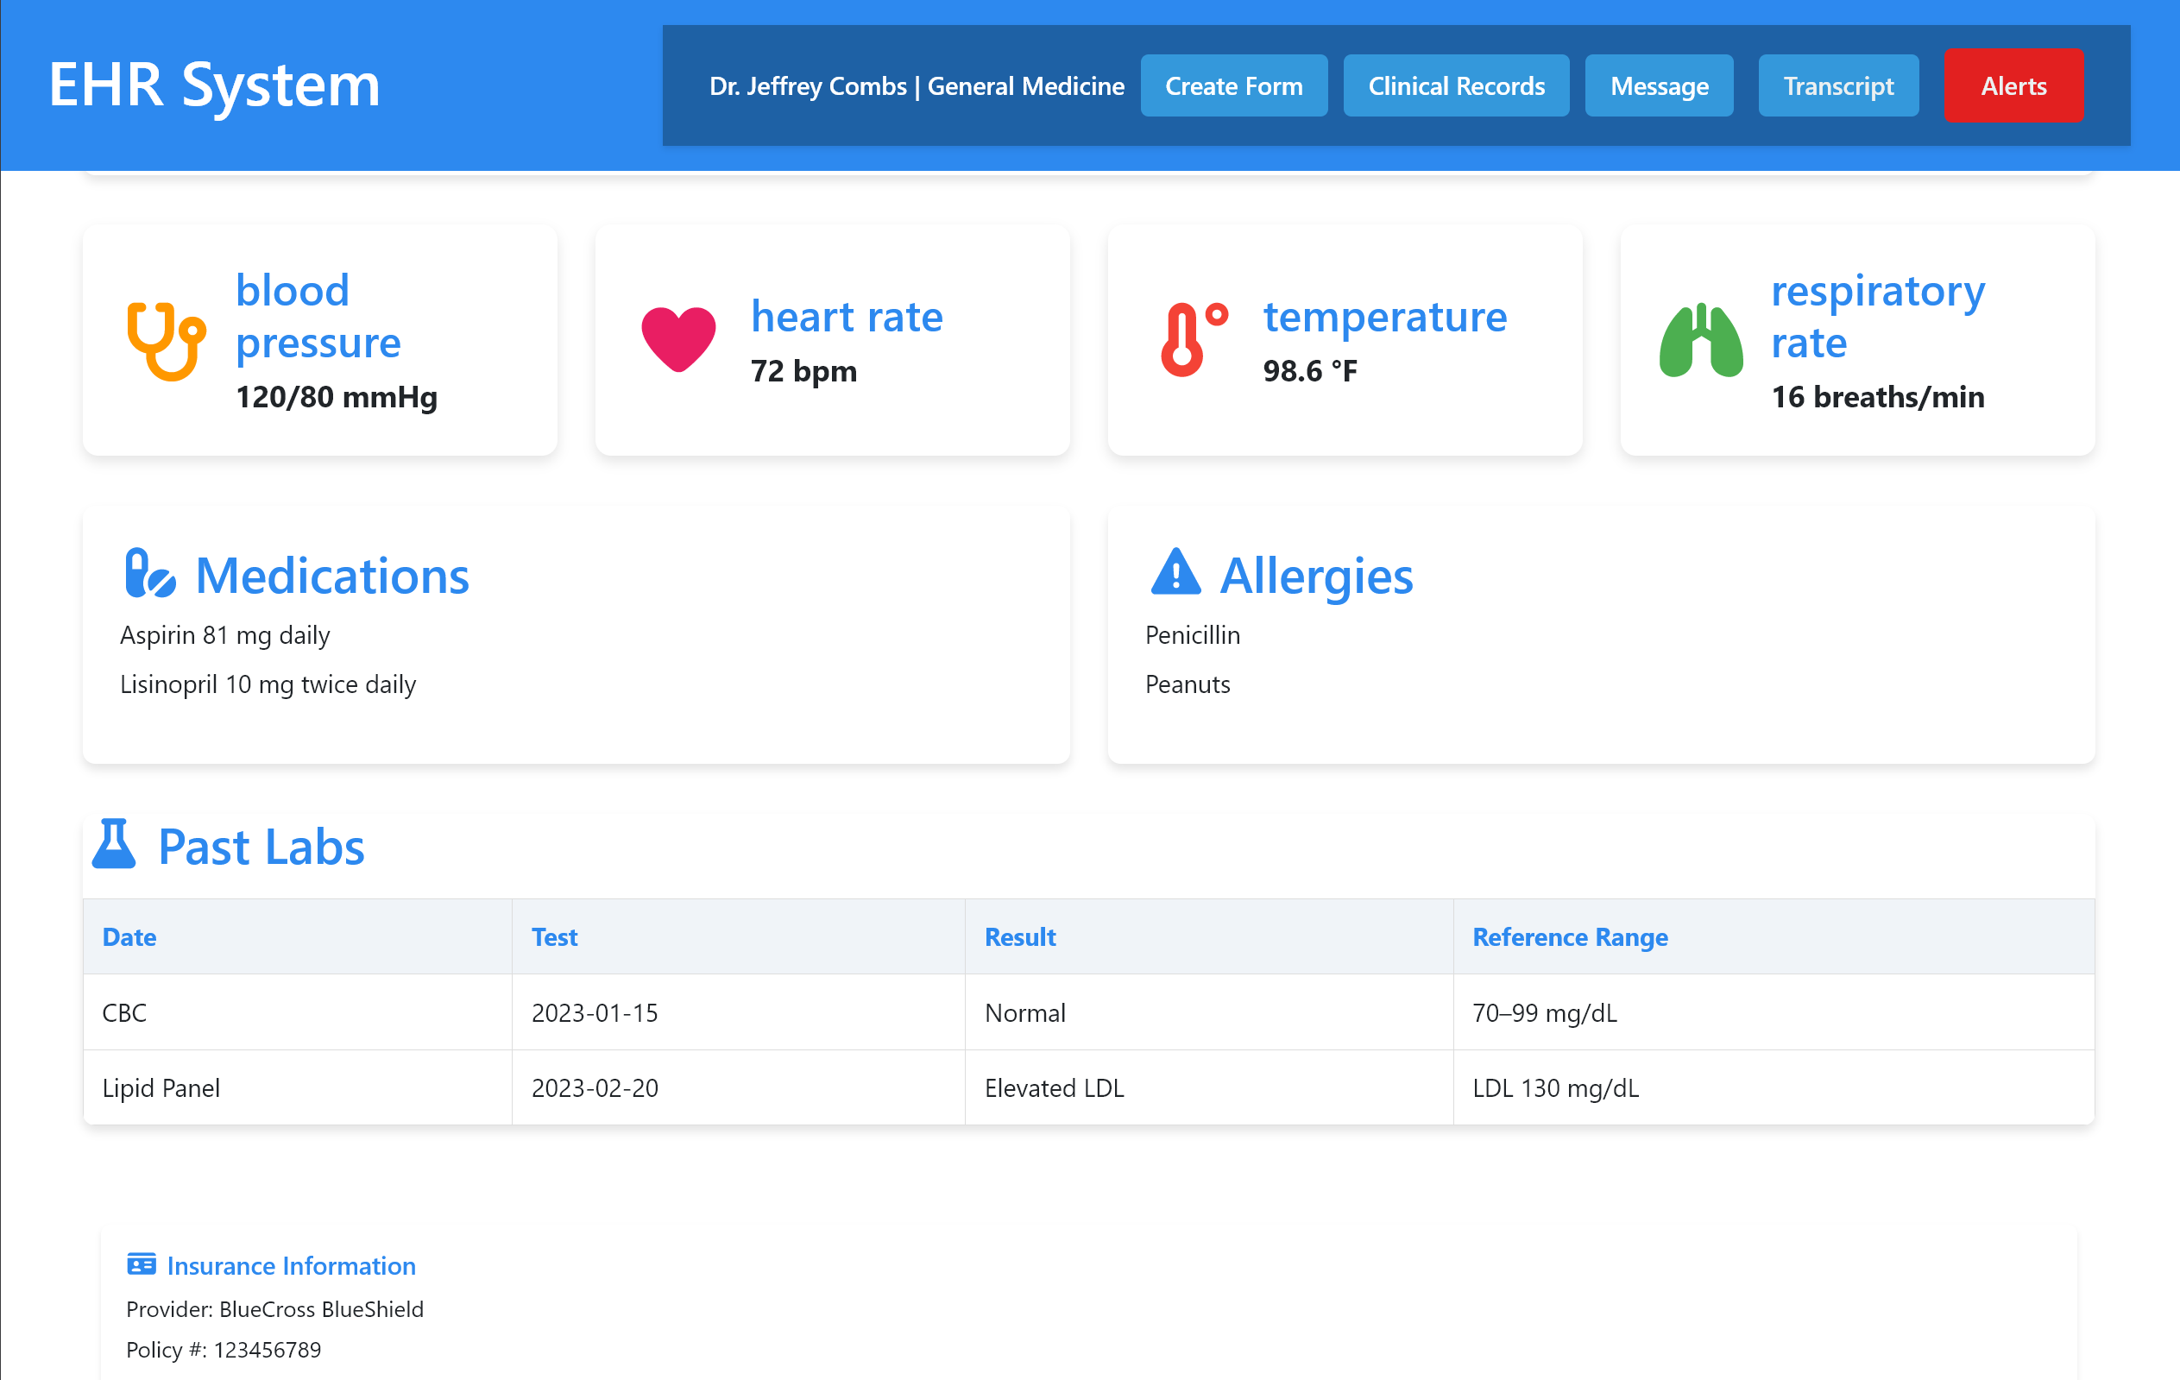Click the warning triangle Allergies icon
Screen dimensions: 2180x1380
1175,573
